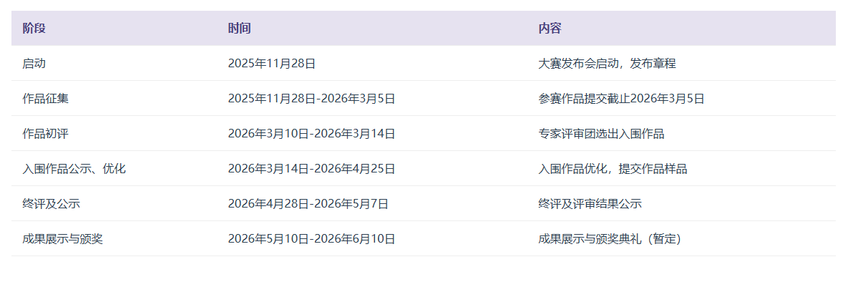Select the 启动 stage cell
Image resolution: width=843 pixels, height=287 pixels.
pos(34,64)
